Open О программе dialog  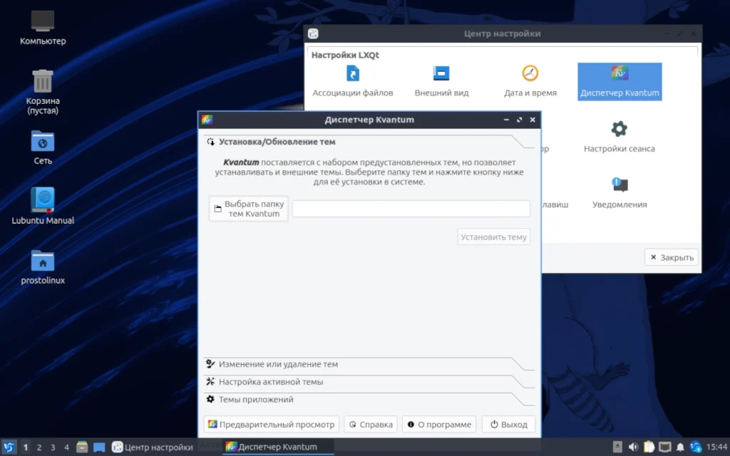tap(439, 425)
